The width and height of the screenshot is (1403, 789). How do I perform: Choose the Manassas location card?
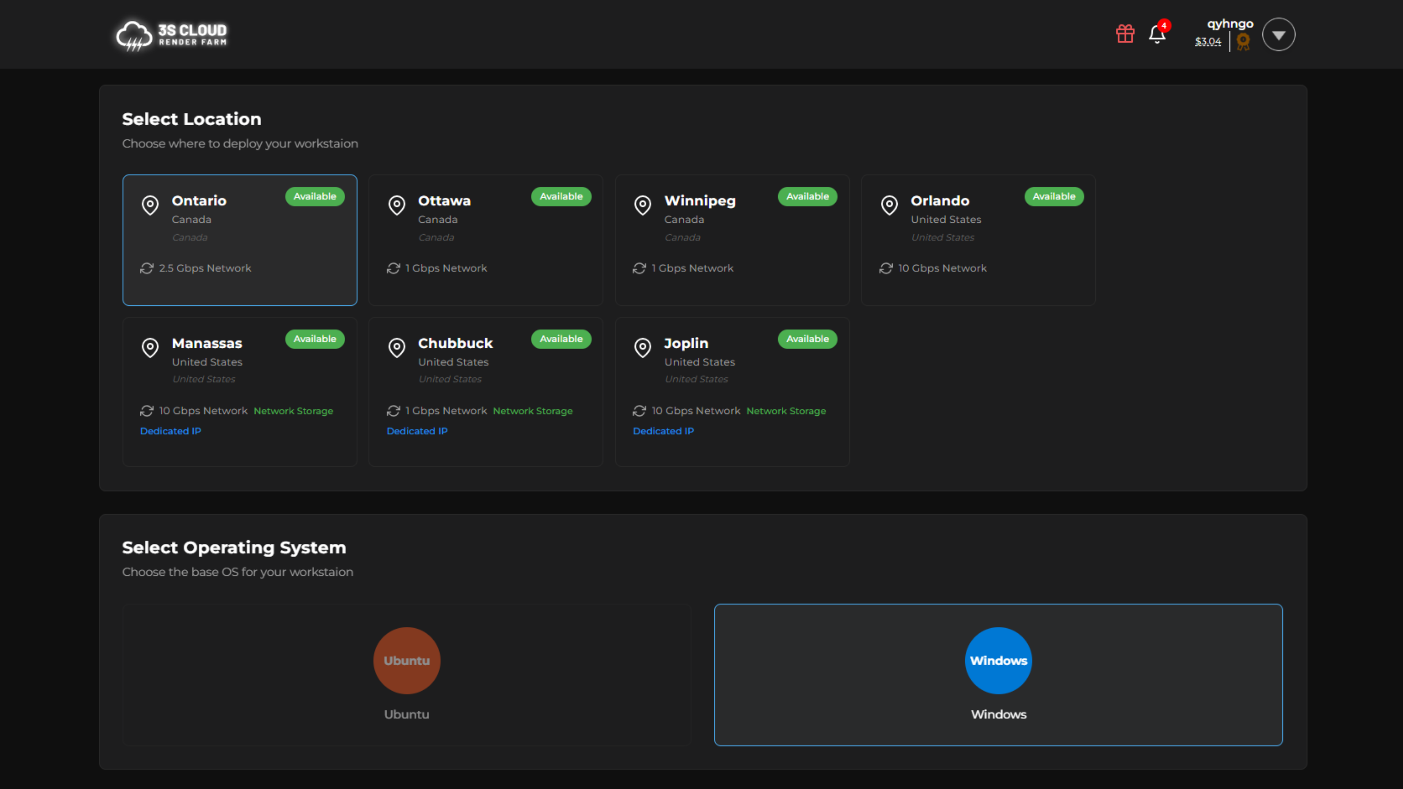pyautogui.click(x=240, y=391)
